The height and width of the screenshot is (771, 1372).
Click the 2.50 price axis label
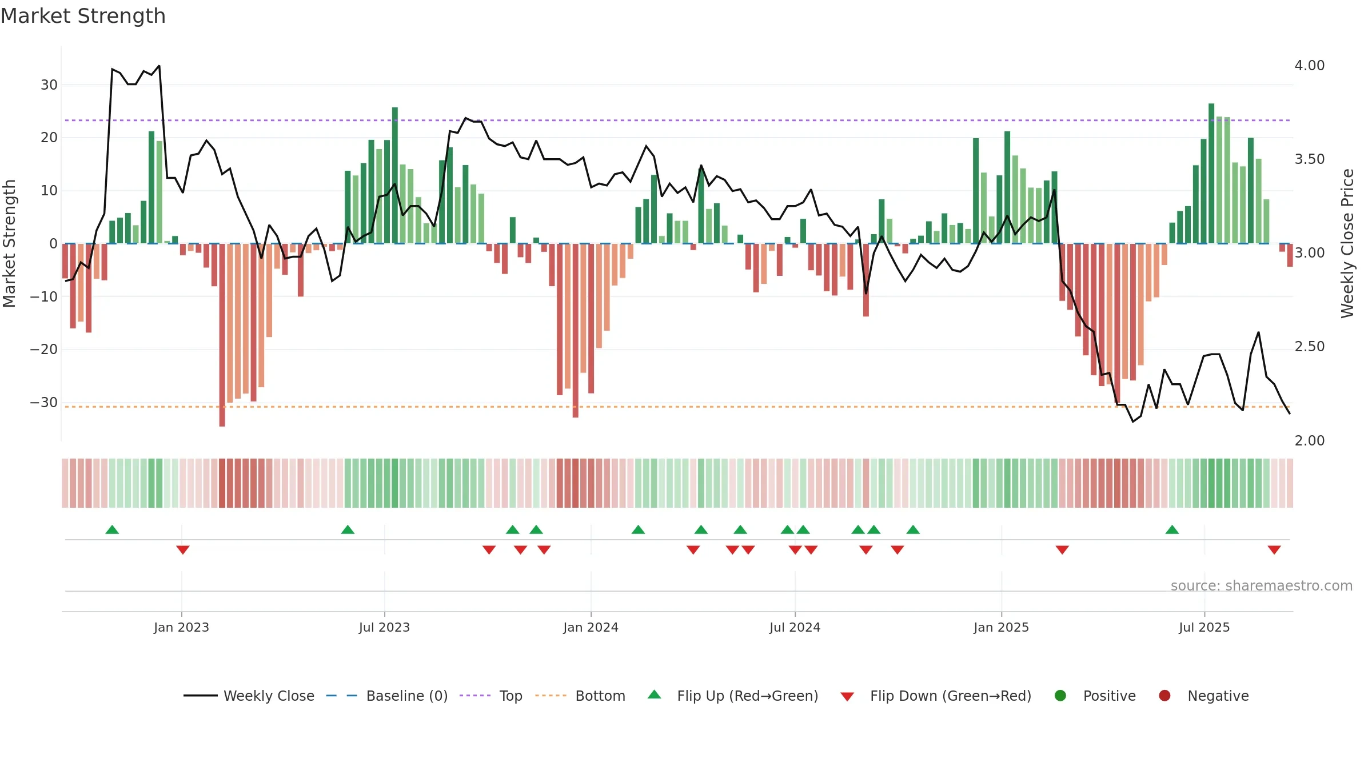pos(1310,346)
